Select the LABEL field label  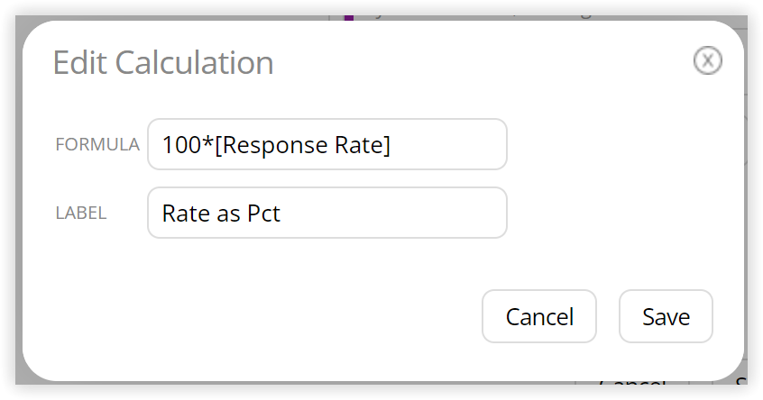[x=81, y=213]
